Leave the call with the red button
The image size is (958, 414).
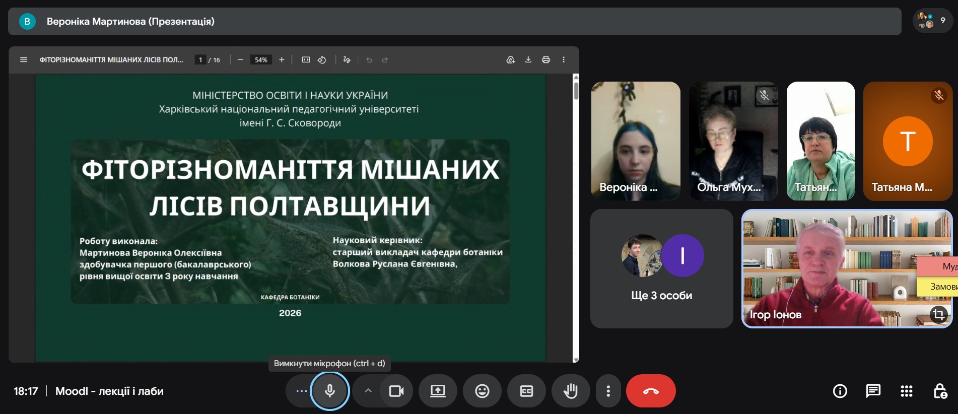(x=650, y=391)
